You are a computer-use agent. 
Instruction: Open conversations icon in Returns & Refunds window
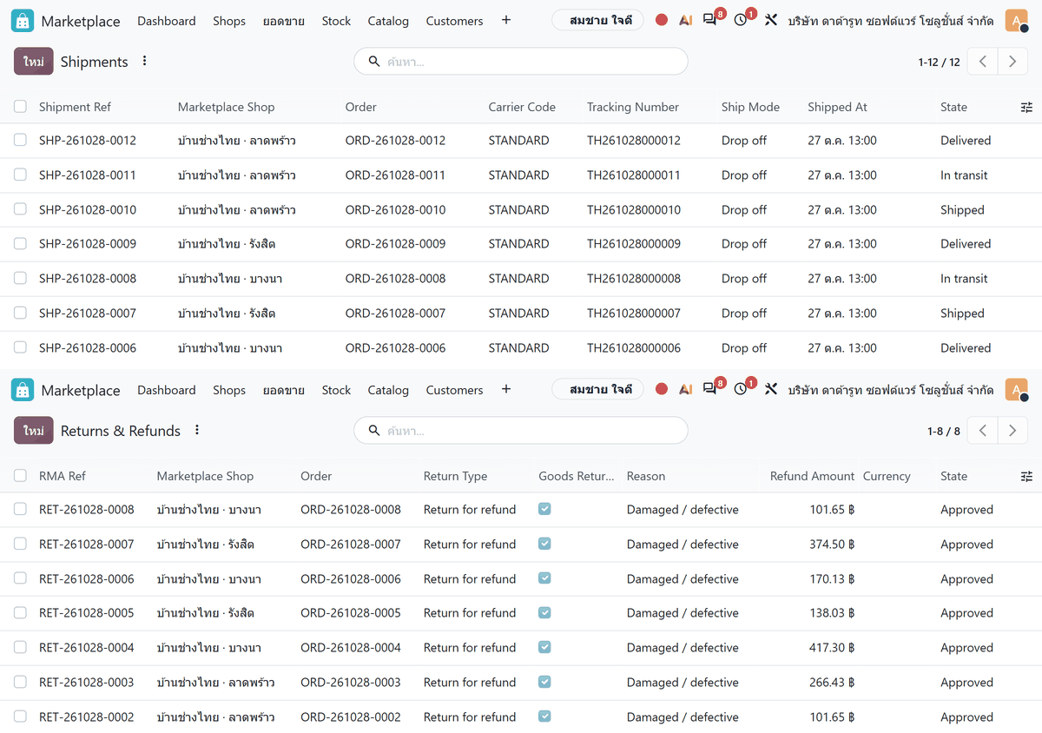tap(711, 389)
